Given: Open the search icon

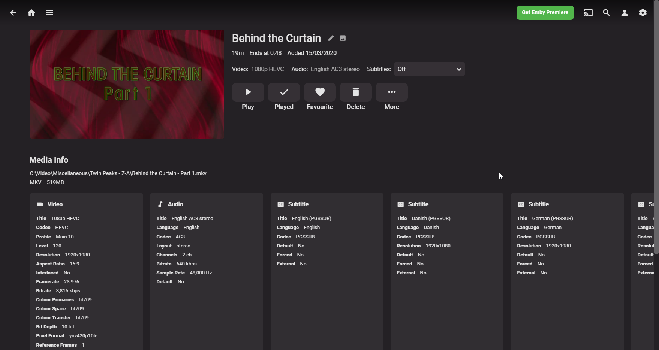Looking at the screenshot, I should point(606,13).
